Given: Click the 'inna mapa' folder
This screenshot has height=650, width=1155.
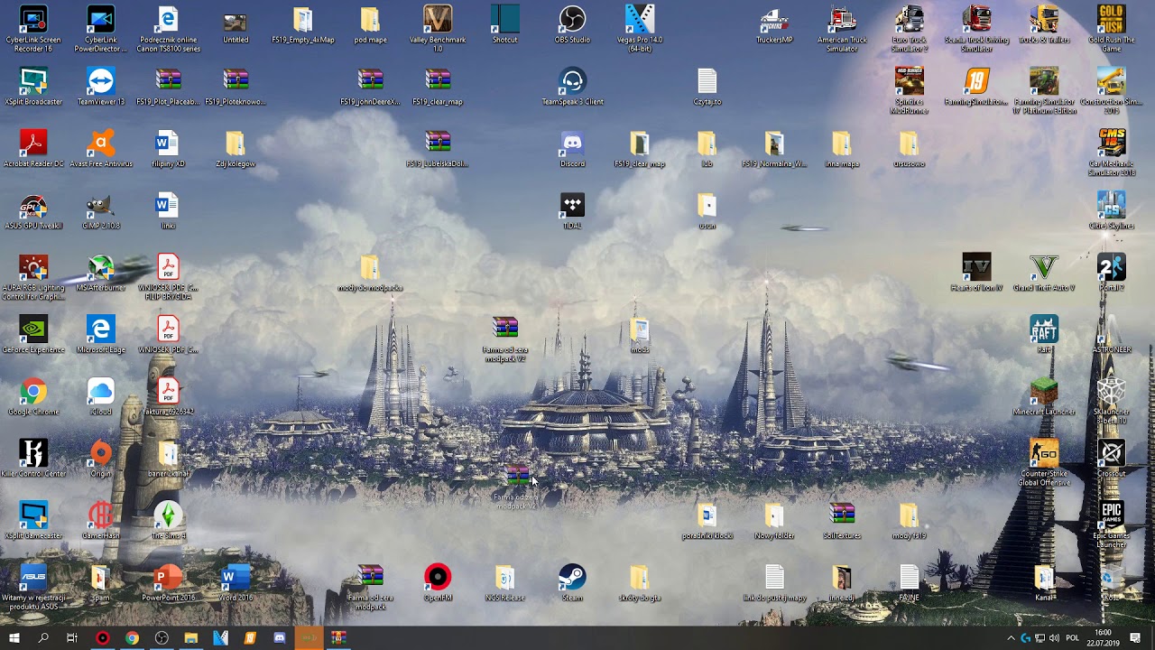Looking at the screenshot, I should point(842,149).
